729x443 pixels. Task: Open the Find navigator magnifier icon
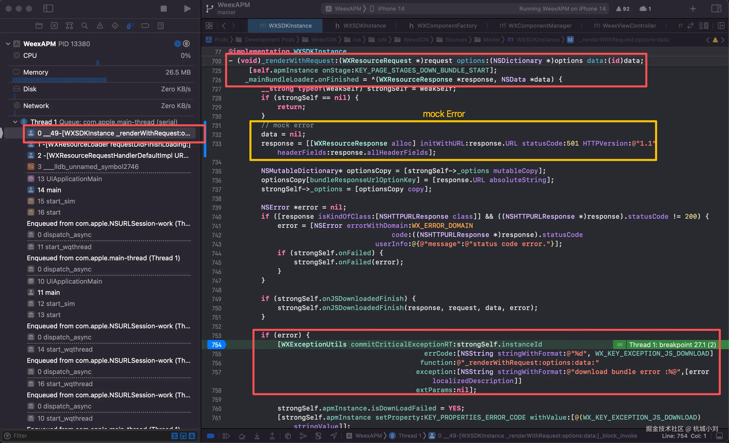[85, 26]
